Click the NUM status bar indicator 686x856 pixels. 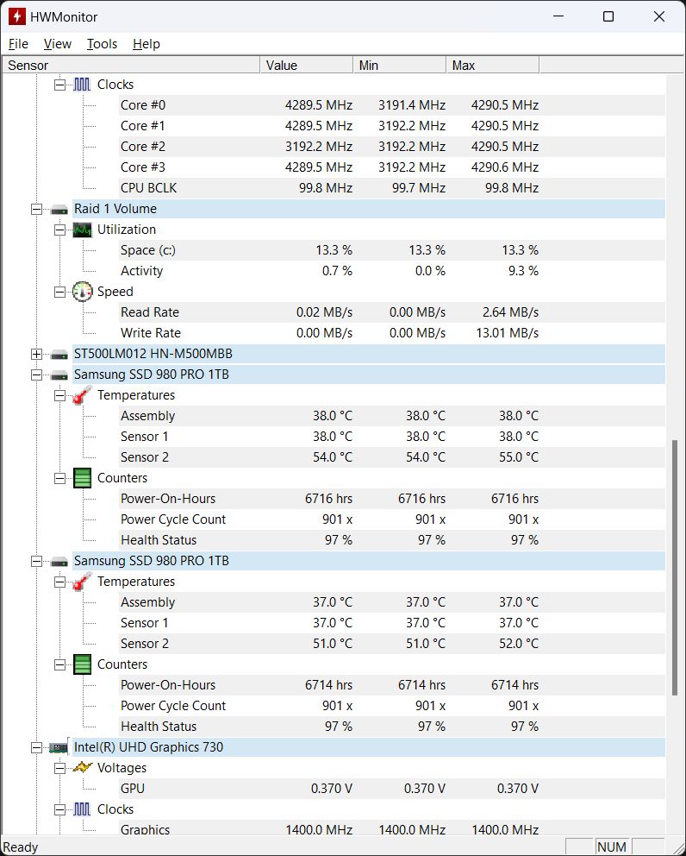pos(612,847)
